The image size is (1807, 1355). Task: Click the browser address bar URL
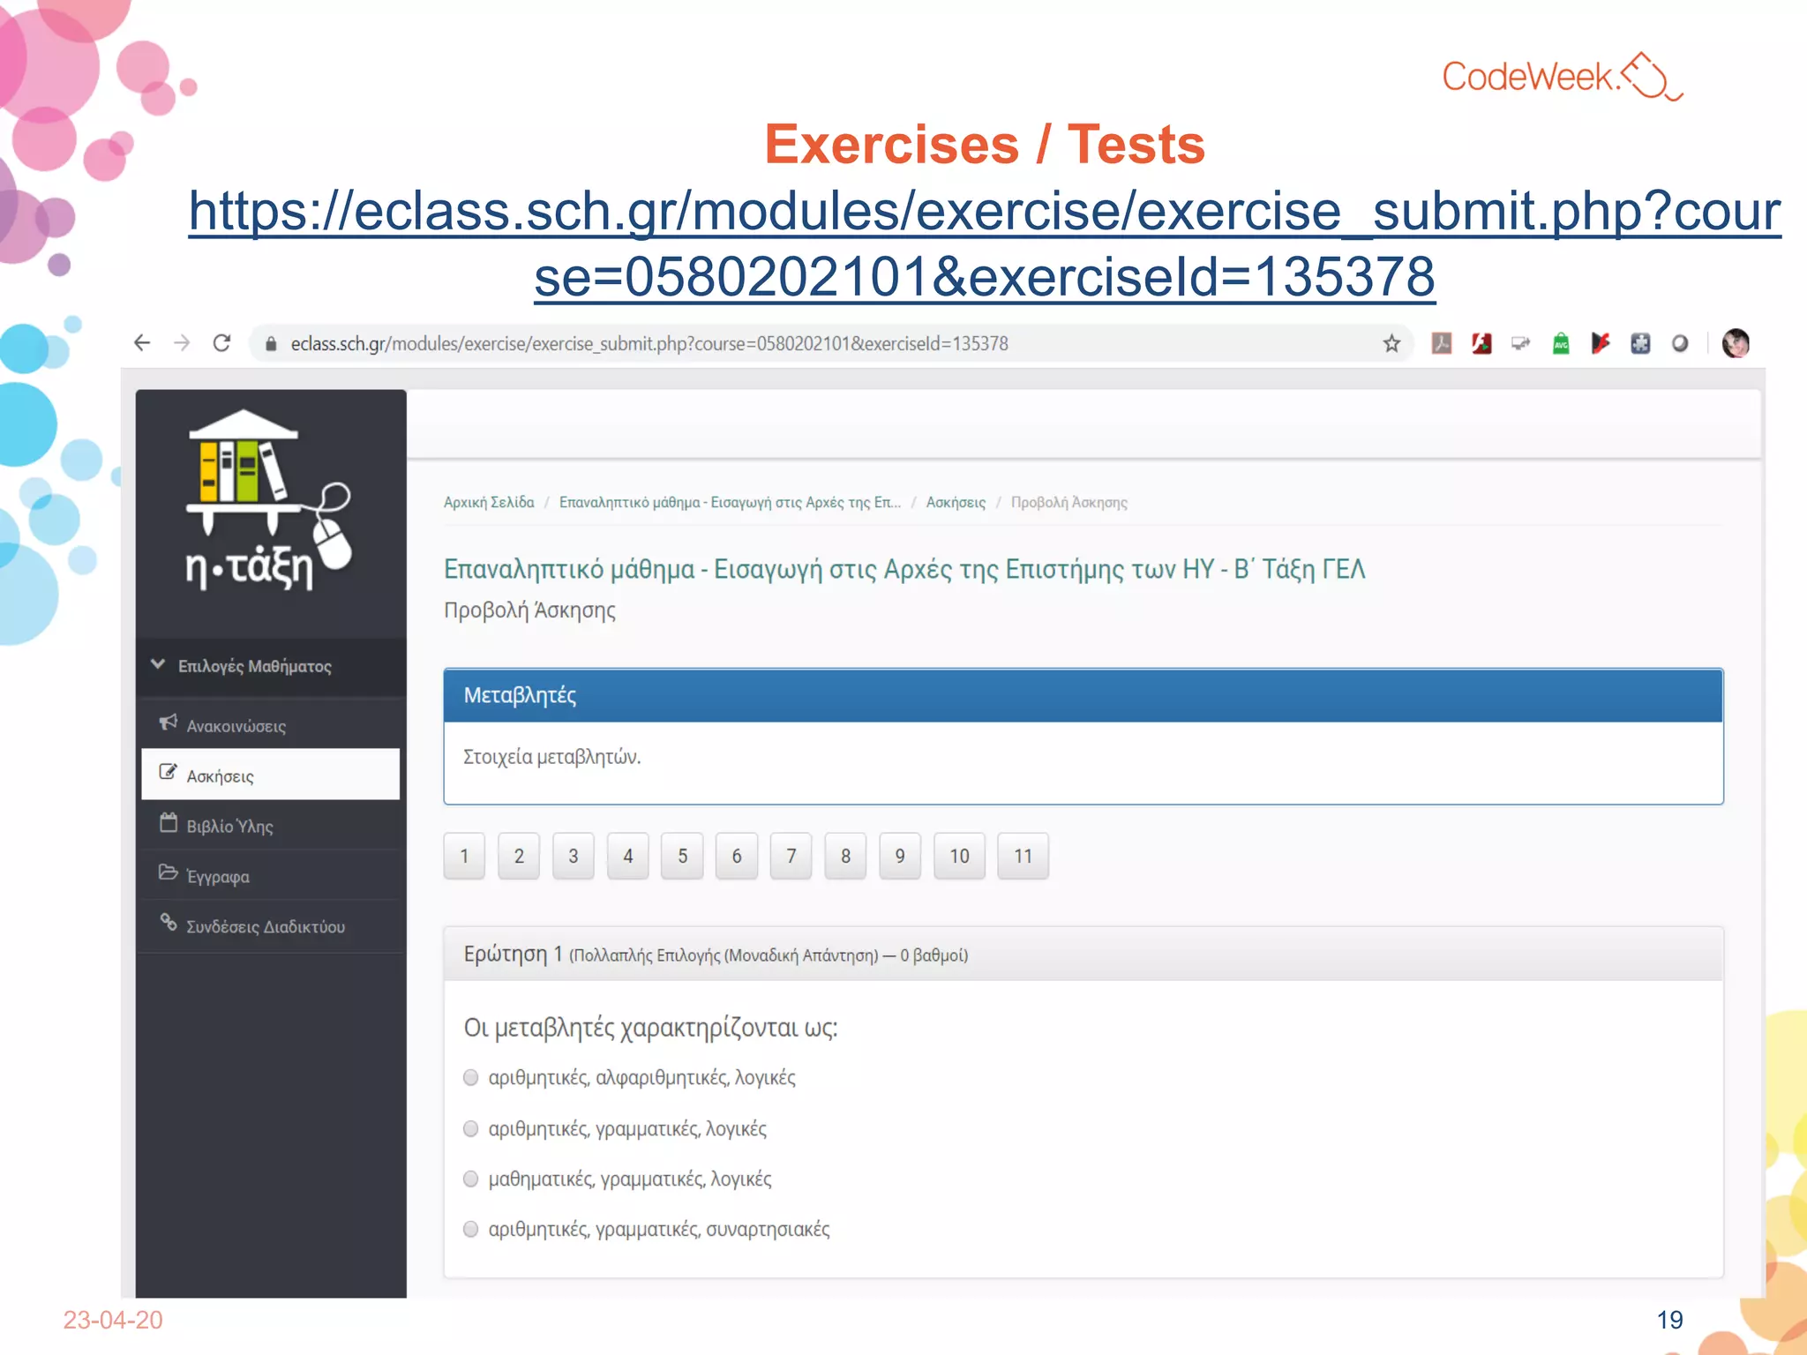649,343
